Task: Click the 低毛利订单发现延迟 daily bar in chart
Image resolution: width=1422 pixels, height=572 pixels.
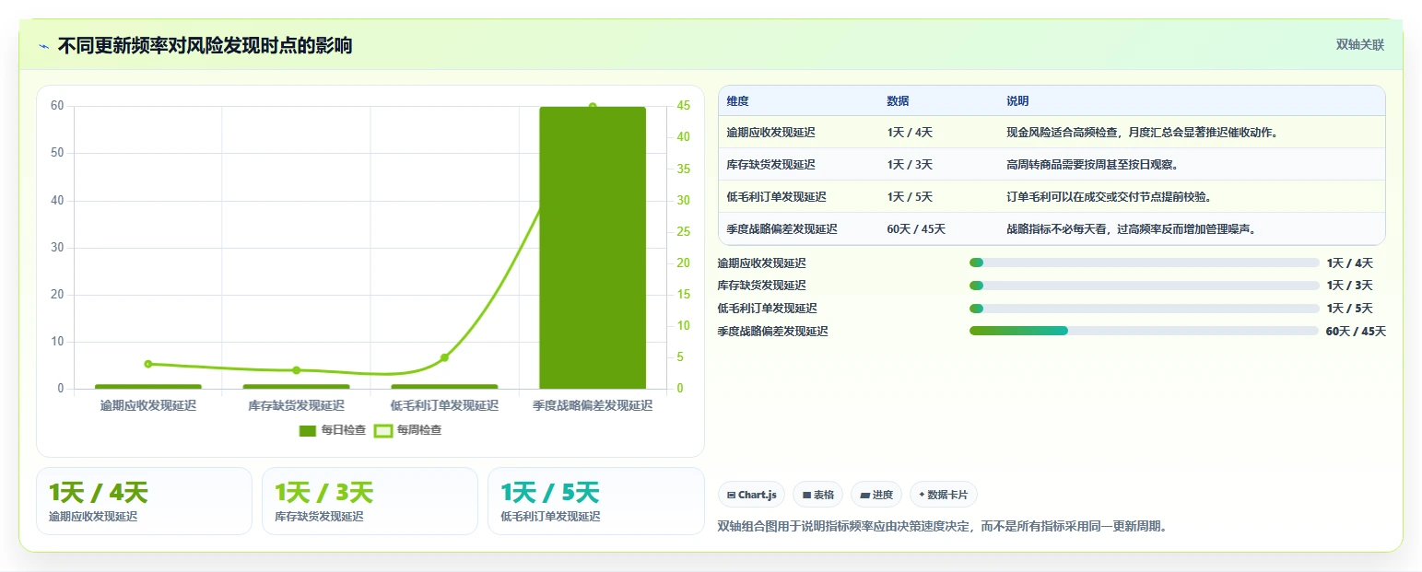Action: [x=444, y=386]
